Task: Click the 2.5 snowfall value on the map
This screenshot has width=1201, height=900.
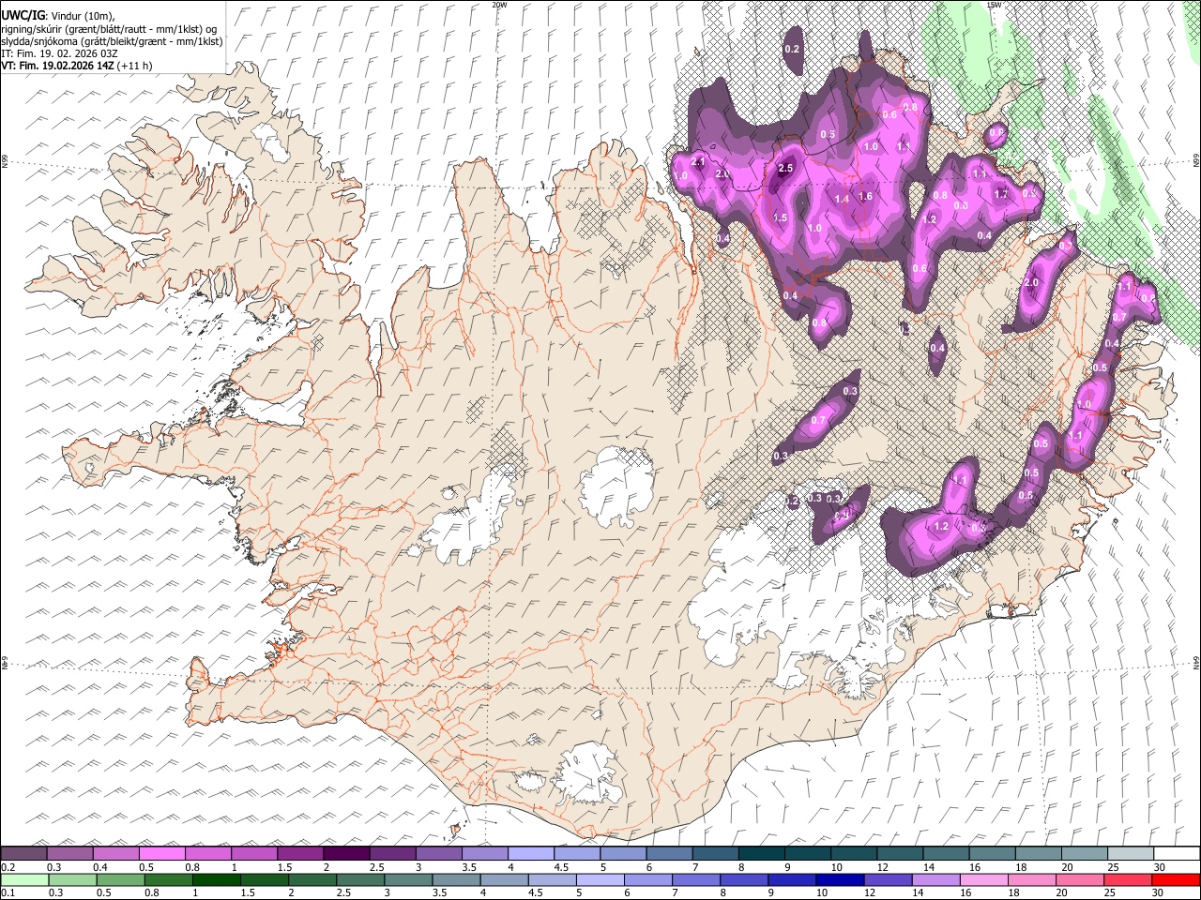Action: coord(786,169)
